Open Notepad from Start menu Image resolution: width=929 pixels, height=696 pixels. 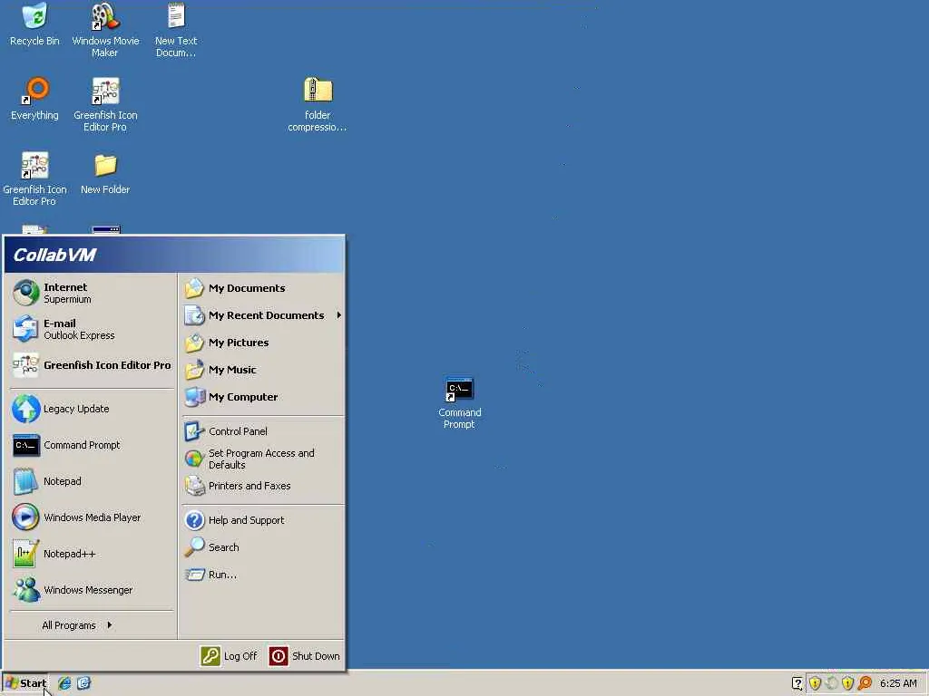[90, 481]
